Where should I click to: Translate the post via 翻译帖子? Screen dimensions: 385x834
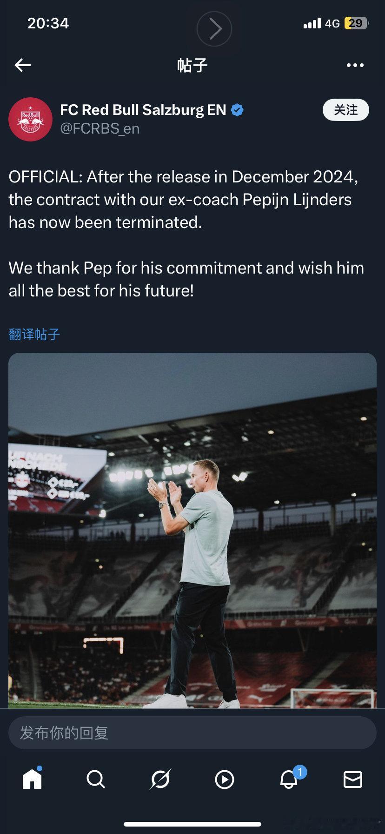coord(34,334)
